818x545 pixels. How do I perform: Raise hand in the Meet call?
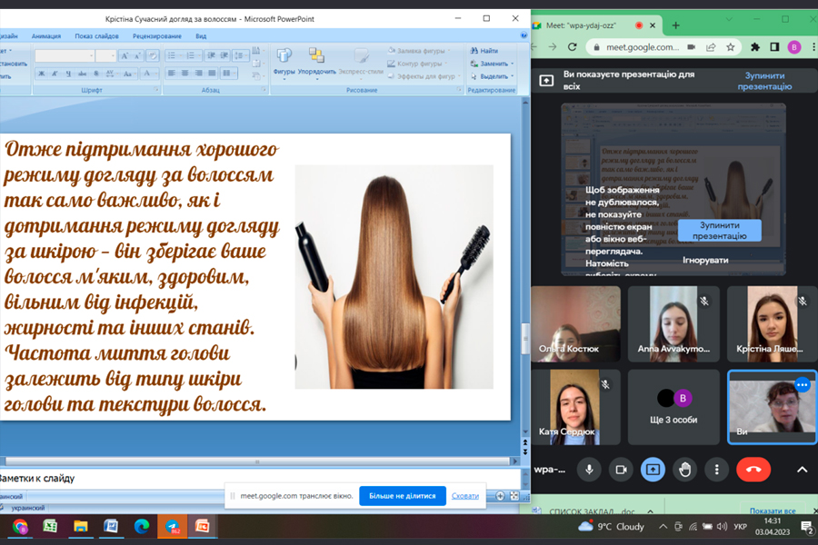(x=684, y=469)
